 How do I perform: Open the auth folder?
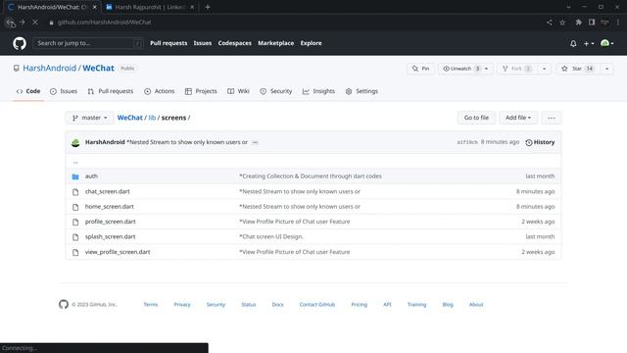pyautogui.click(x=91, y=176)
